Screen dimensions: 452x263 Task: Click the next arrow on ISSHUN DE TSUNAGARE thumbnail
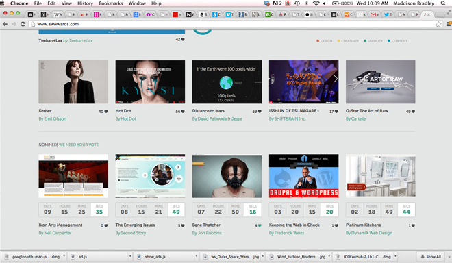(x=336, y=79)
